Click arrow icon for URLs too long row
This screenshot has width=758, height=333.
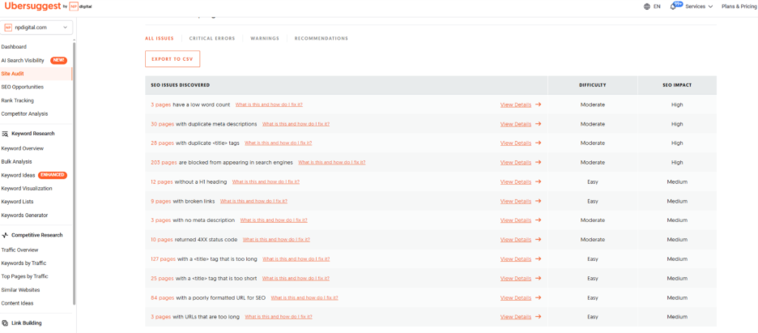538,317
